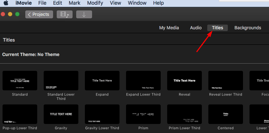
Task: Choose the Standard Lower Third title
Action: [61, 81]
